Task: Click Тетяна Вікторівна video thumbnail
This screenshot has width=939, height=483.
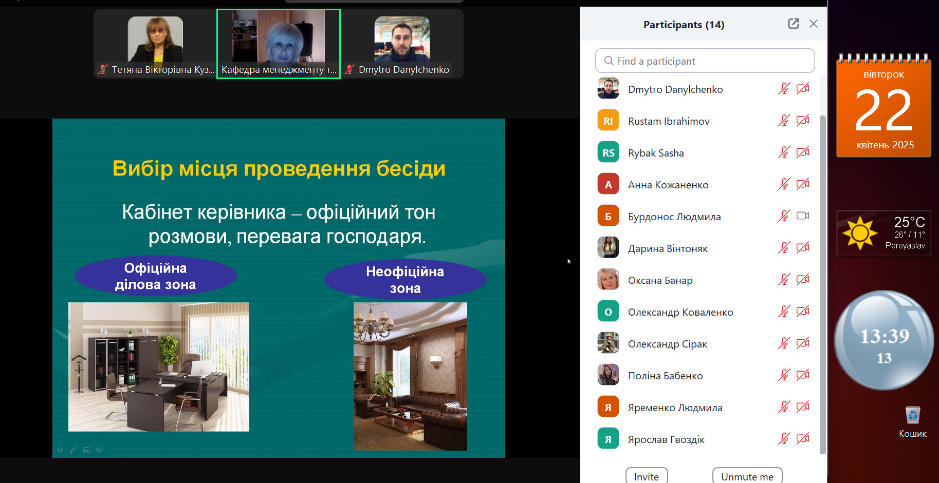Action: (155, 44)
